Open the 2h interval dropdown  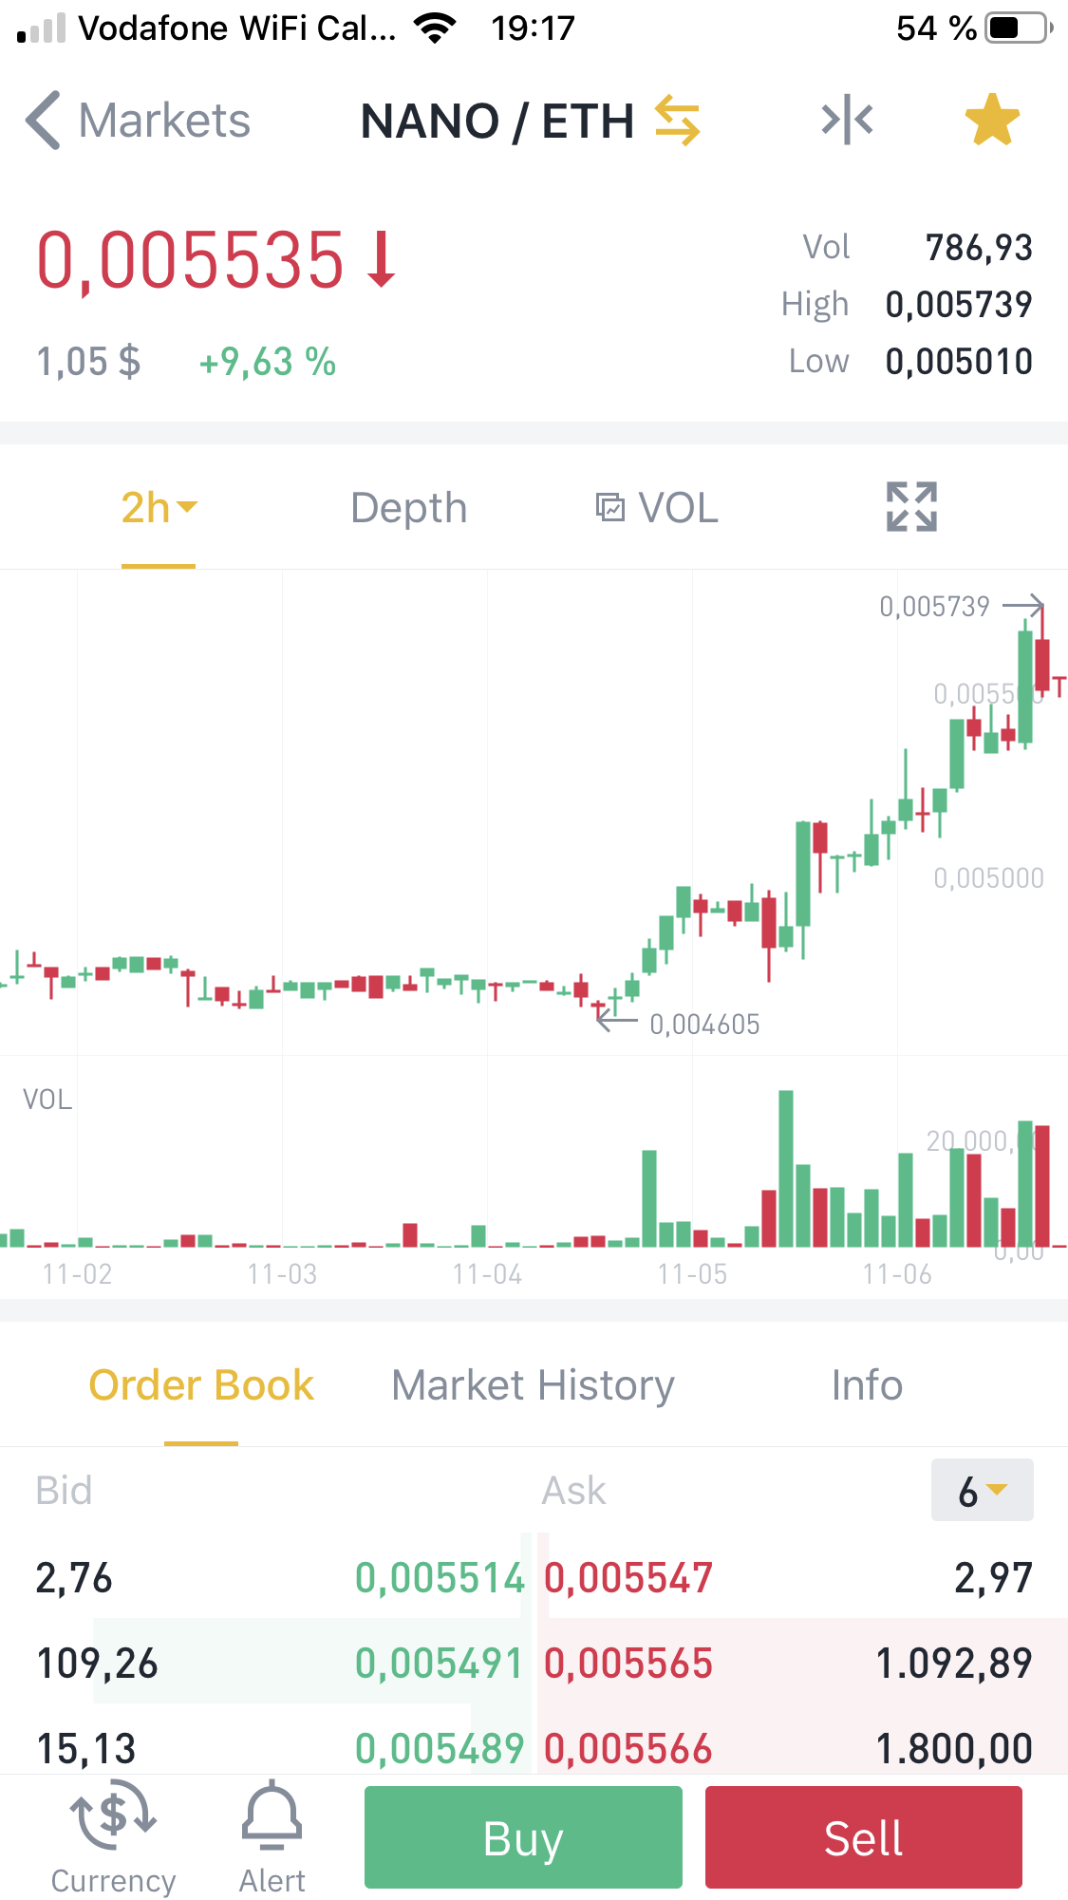tap(159, 508)
